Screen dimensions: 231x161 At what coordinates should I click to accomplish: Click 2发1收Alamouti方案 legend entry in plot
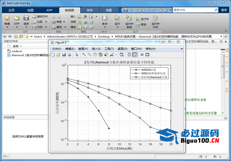coord(154,77)
